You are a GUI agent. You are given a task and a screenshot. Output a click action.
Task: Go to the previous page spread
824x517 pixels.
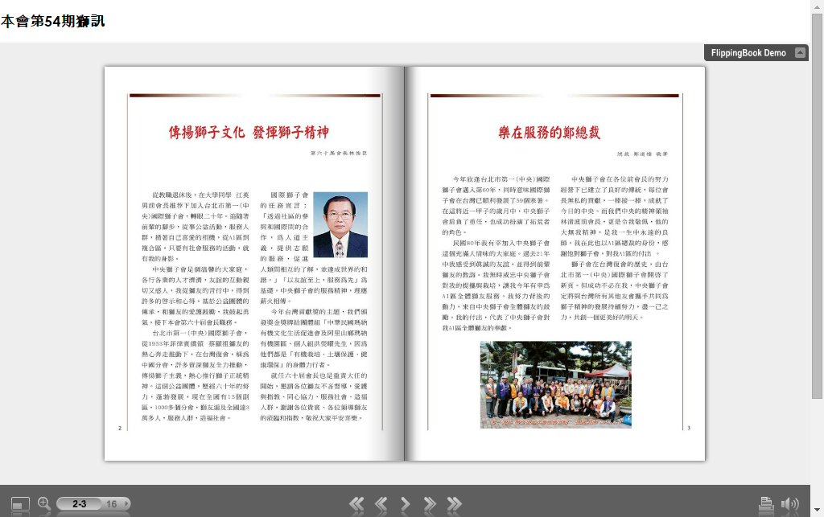coord(381,504)
